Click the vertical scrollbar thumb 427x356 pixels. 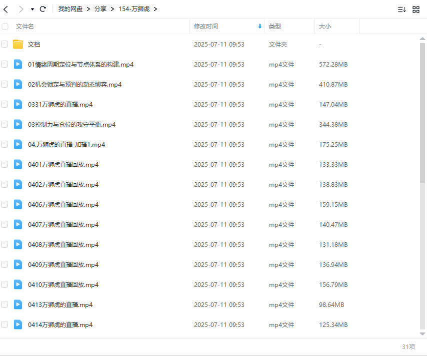tap(422, 113)
